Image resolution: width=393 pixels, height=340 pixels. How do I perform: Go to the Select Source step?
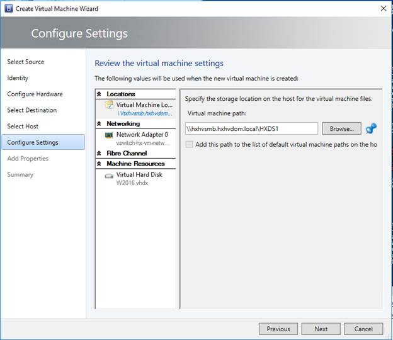(26, 62)
